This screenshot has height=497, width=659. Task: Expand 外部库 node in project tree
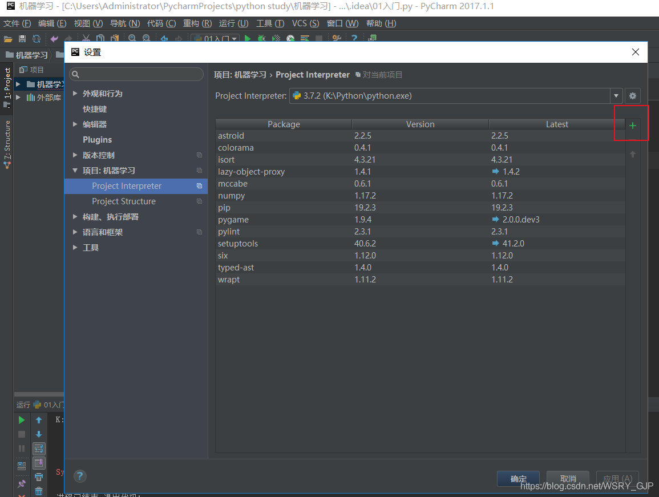coord(18,97)
